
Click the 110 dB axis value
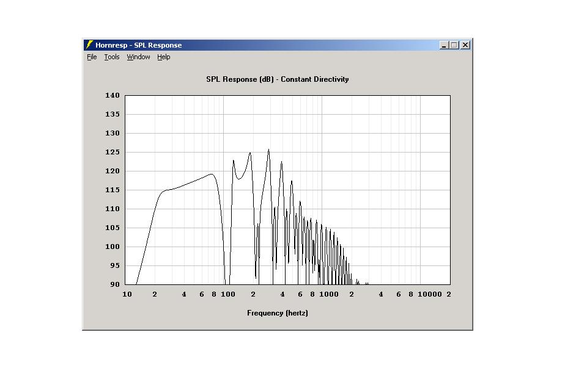click(x=113, y=209)
